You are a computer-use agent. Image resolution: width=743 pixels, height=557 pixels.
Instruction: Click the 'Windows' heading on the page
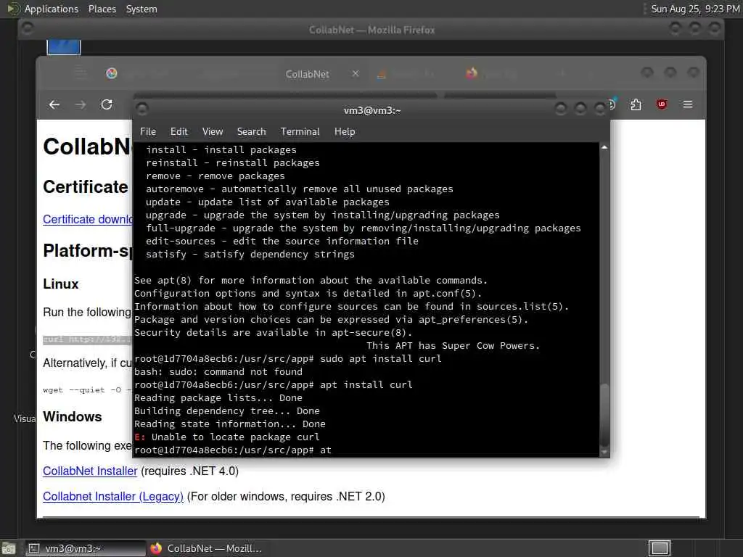[73, 417]
